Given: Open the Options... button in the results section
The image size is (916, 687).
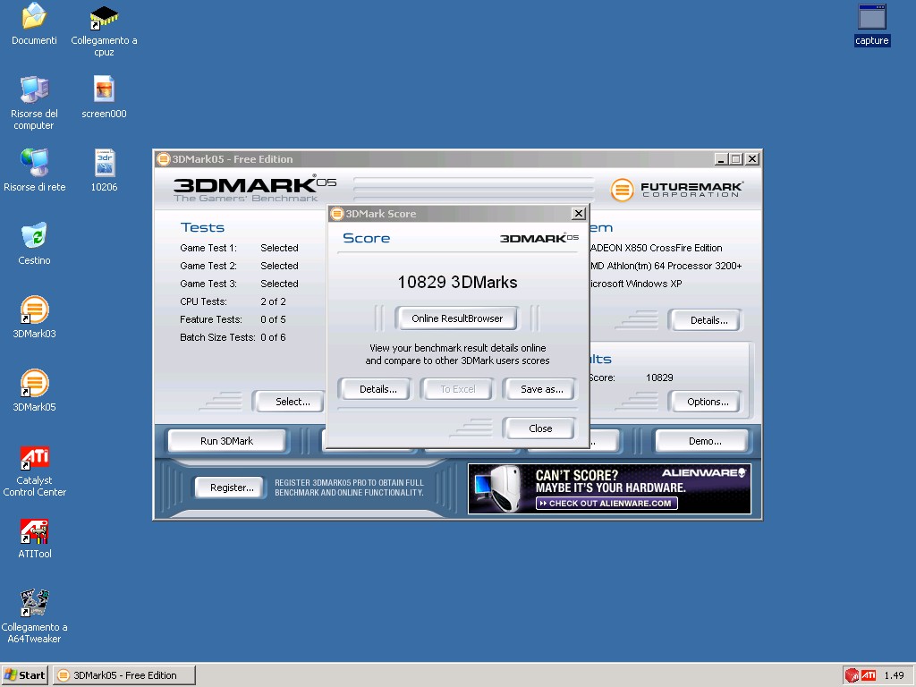Looking at the screenshot, I should point(708,402).
